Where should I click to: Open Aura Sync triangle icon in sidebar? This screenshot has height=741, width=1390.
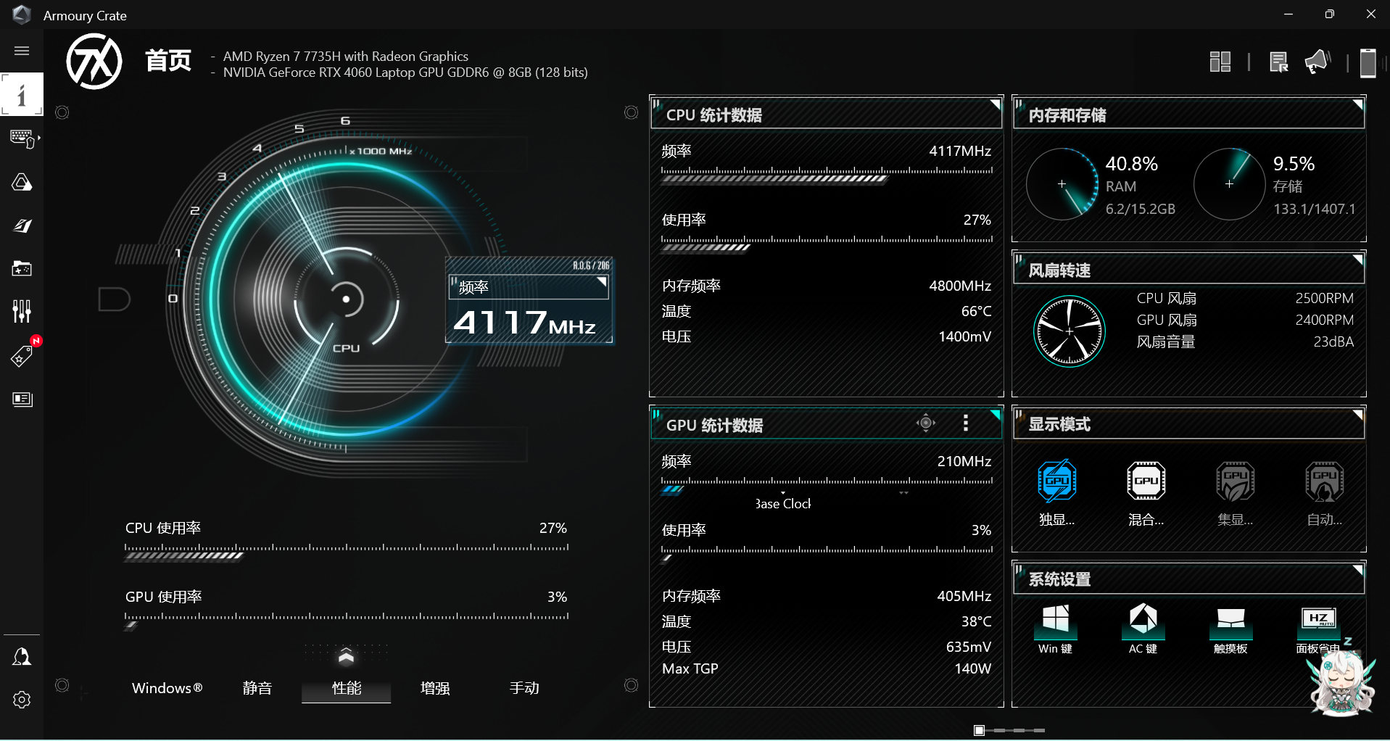point(22,182)
